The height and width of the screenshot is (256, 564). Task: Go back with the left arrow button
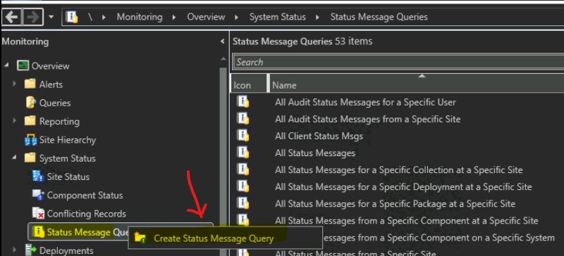tap(12, 17)
